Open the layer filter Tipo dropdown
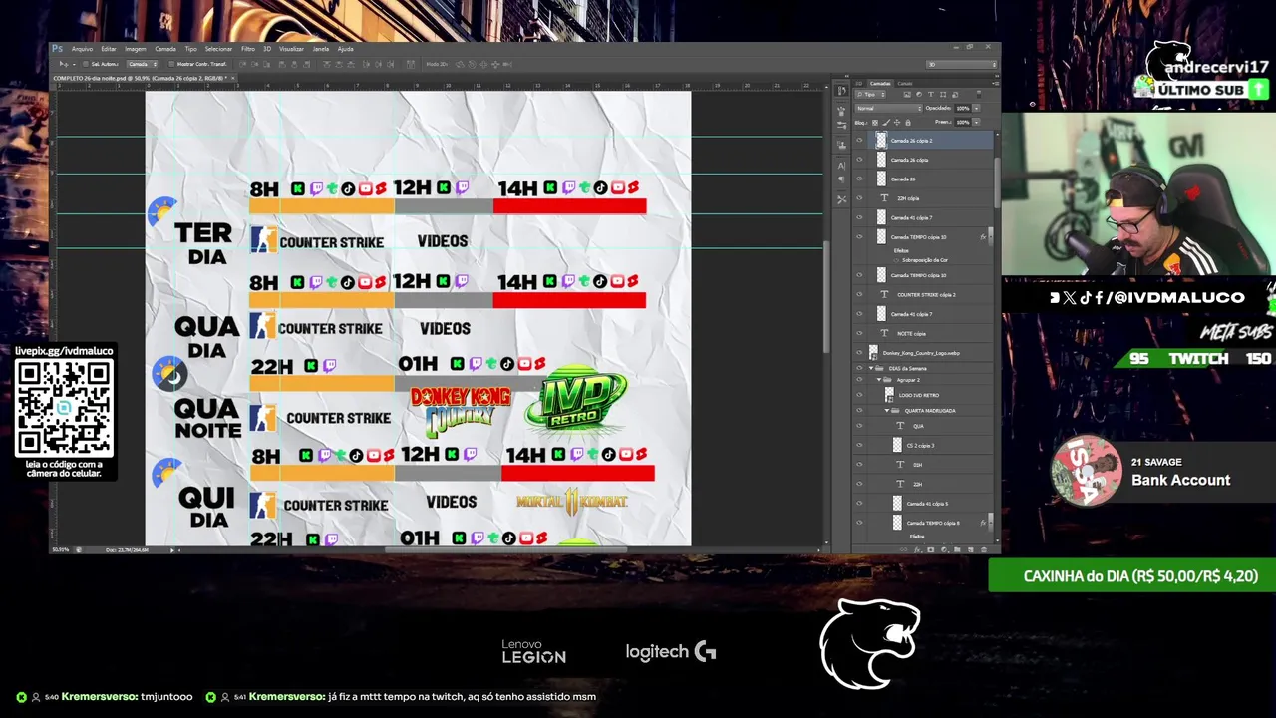Viewport: 1276px width, 718px height. 869,95
